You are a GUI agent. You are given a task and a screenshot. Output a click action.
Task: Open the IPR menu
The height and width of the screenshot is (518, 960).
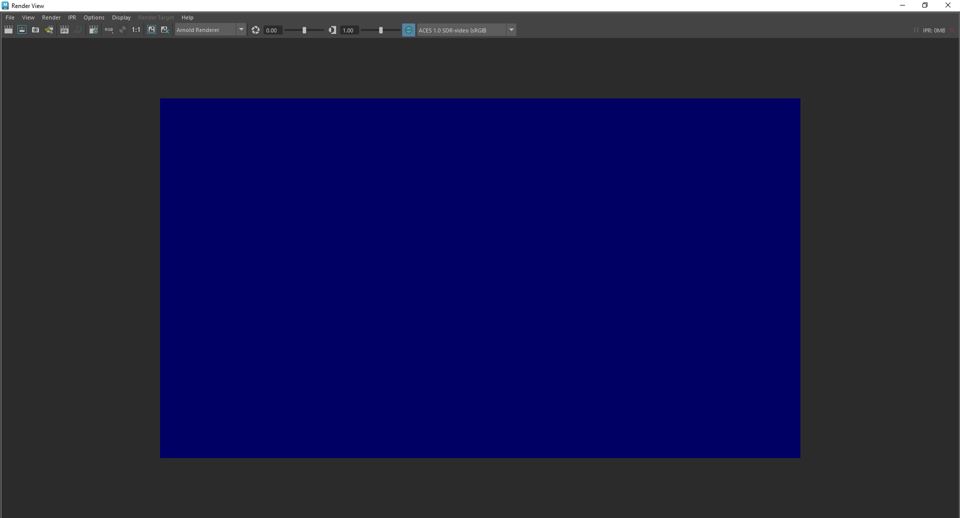coord(72,17)
